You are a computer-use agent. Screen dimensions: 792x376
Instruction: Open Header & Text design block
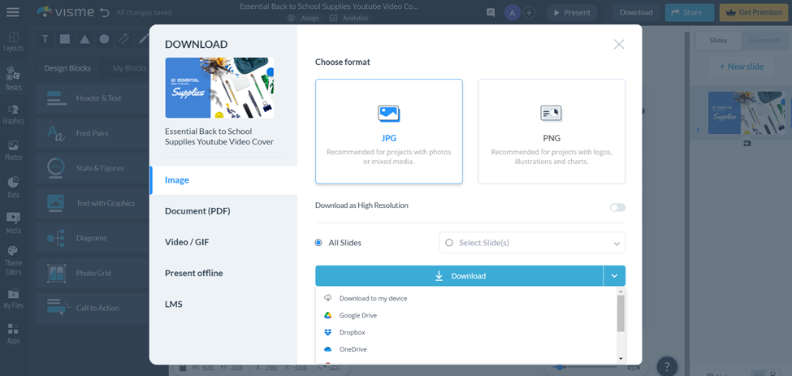[x=93, y=98]
